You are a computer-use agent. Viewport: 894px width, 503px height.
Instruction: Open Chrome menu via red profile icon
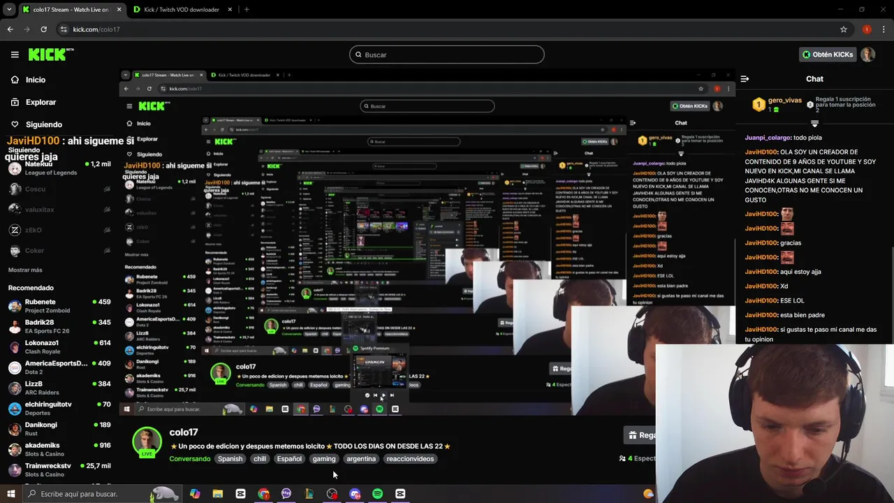point(867,29)
